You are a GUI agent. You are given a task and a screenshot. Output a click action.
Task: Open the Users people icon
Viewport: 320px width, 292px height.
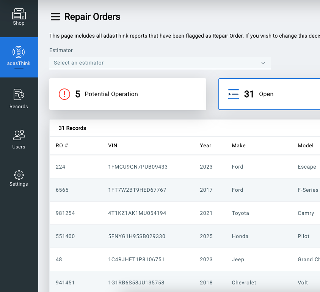19,135
